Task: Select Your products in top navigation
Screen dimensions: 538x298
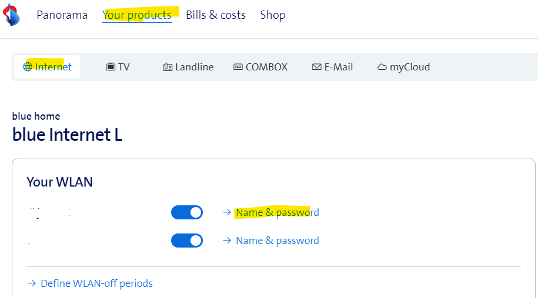Action: [x=137, y=15]
